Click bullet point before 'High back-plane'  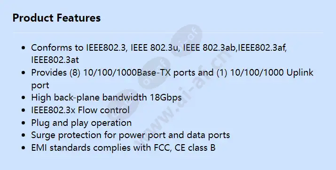[23, 98]
